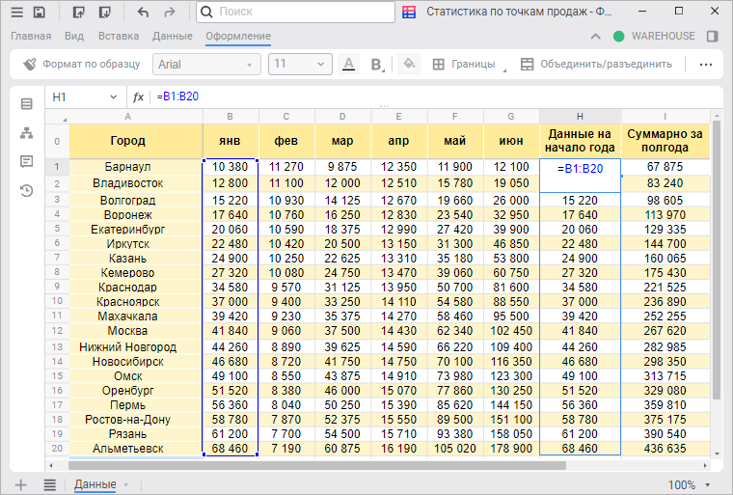The height and width of the screenshot is (495, 733).
Task: Select row 12 header
Action: tap(57, 331)
